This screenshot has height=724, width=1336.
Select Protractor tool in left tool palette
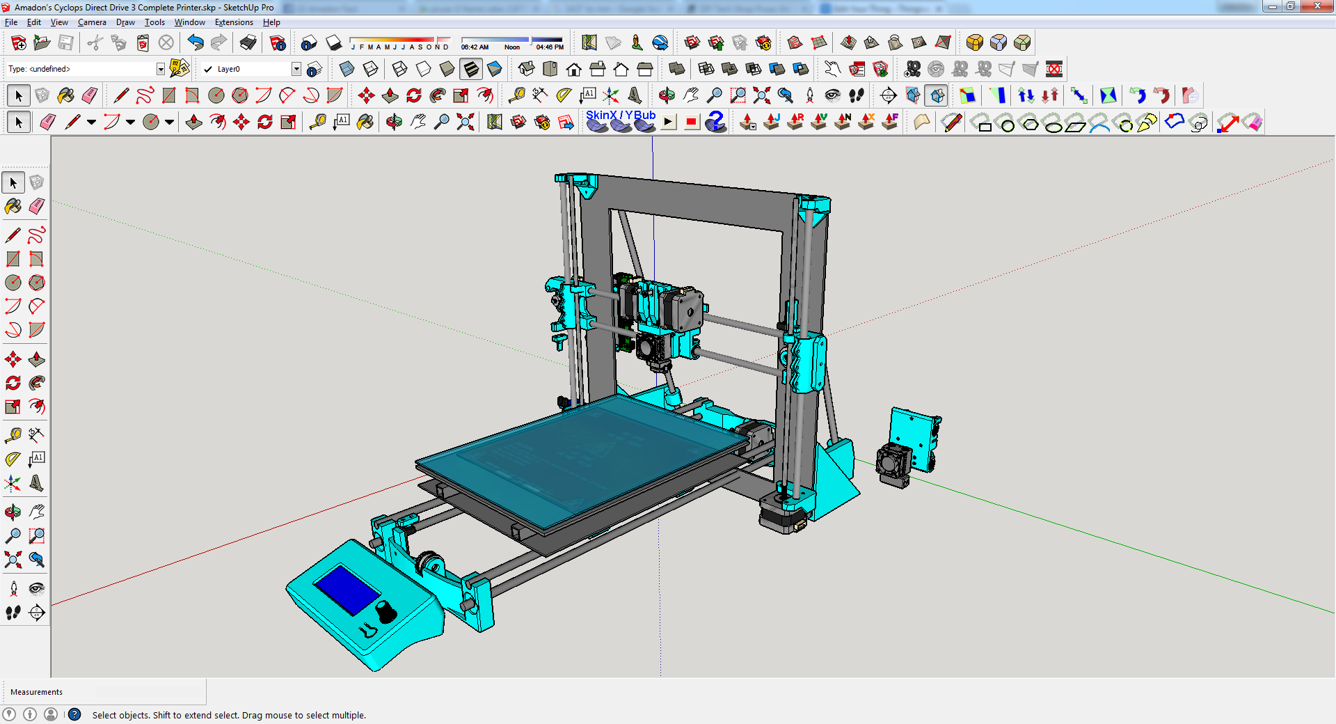[13, 459]
